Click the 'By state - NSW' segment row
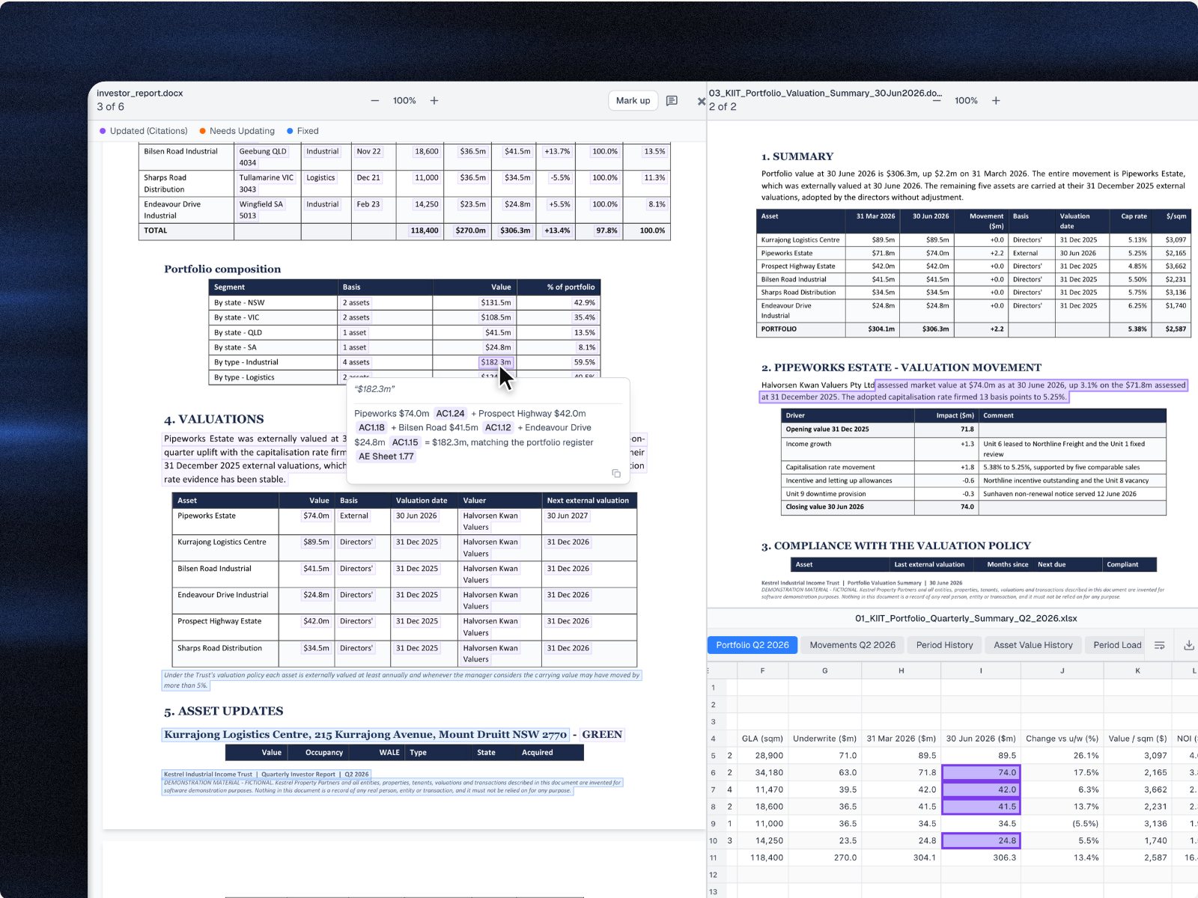Screen dimensions: 1198x898 coord(404,302)
